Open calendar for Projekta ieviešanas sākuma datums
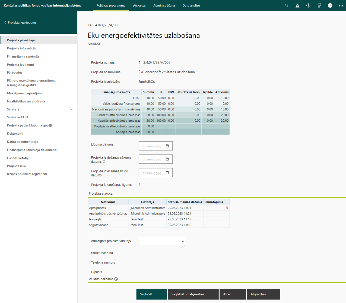This screenshot has width=346, height=303. pyautogui.click(x=167, y=159)
